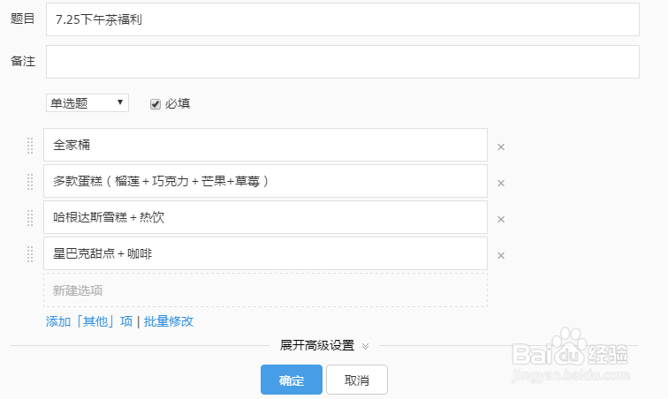This screenshot has height=399, width=668.
Task: Delete the 星巴克甜点＋咖啡 option with its X
Action: pos(501,255)
